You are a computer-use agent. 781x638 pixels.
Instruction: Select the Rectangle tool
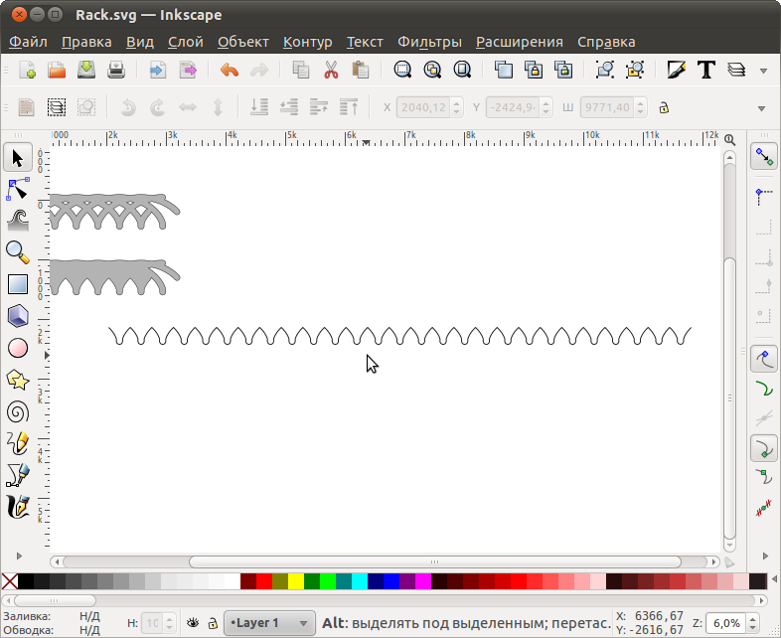(18, 284)
